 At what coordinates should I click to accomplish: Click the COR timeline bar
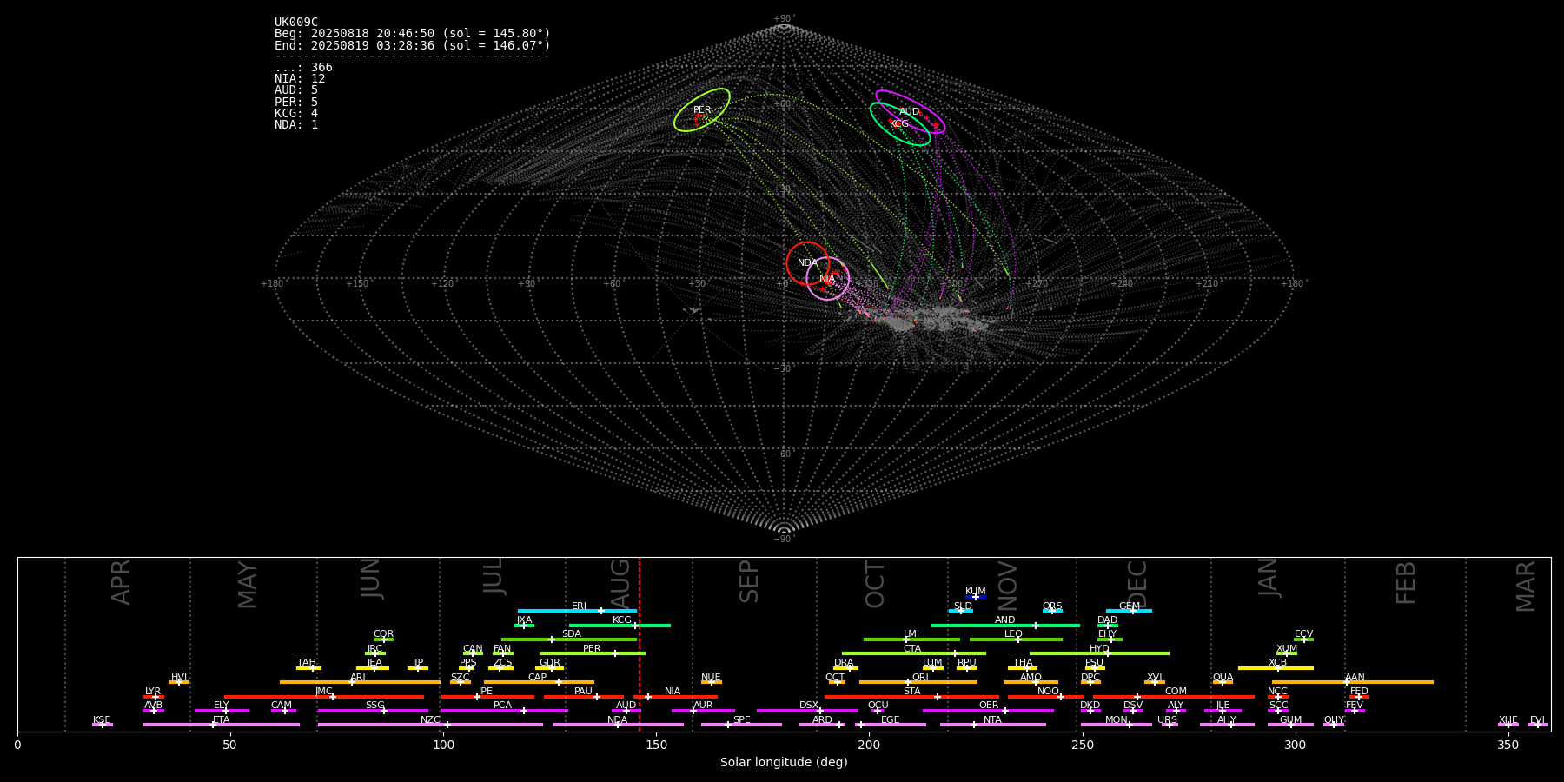383,640
